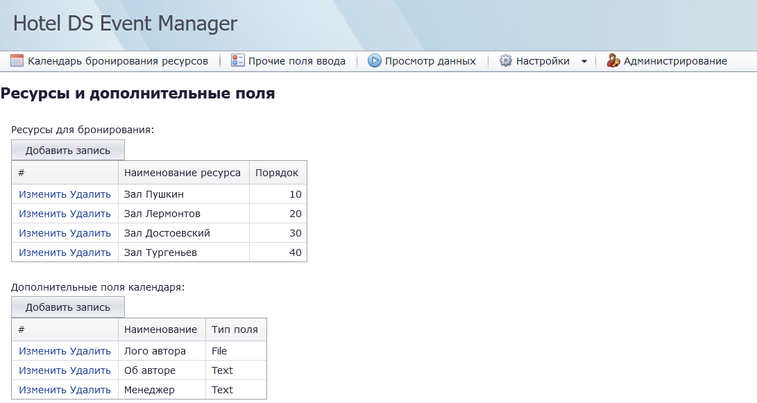This screenshot has width=757, height=403.
Task: Edit the Об авторе field
Action: 42,370
